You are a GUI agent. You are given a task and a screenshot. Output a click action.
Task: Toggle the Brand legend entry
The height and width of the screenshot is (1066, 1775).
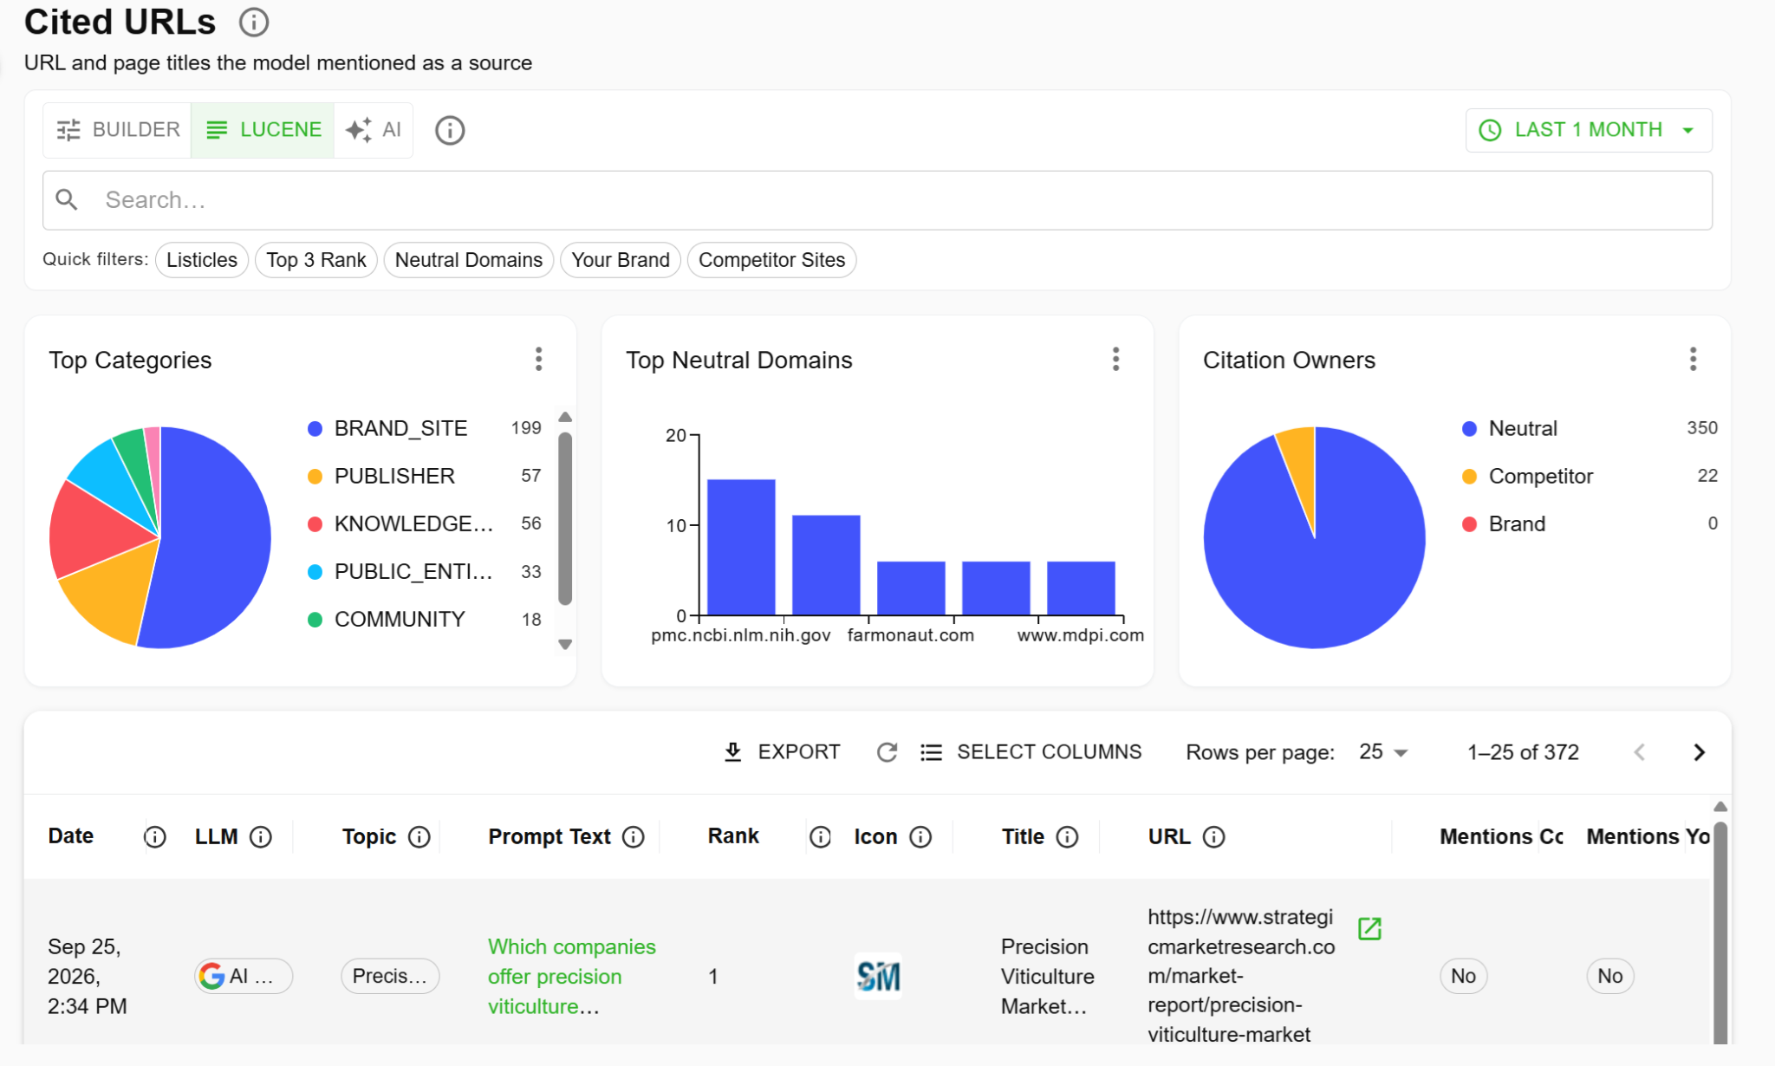[x=1590, y=523]
